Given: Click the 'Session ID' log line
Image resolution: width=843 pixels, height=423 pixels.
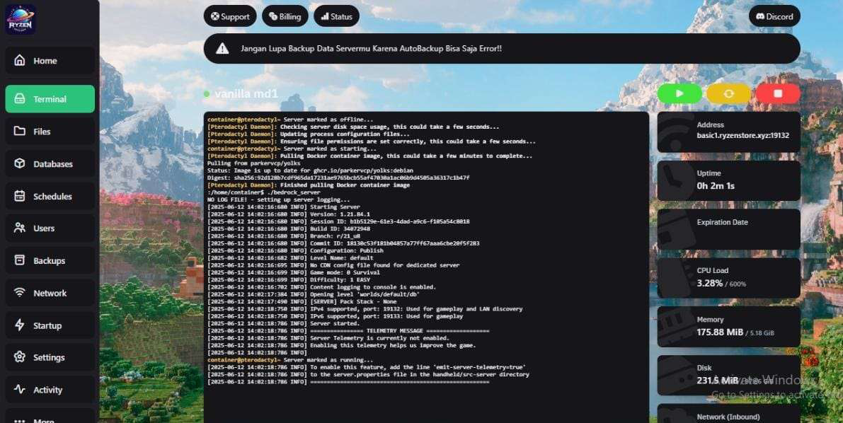Looking at the screenshot, I should [339, 221].
